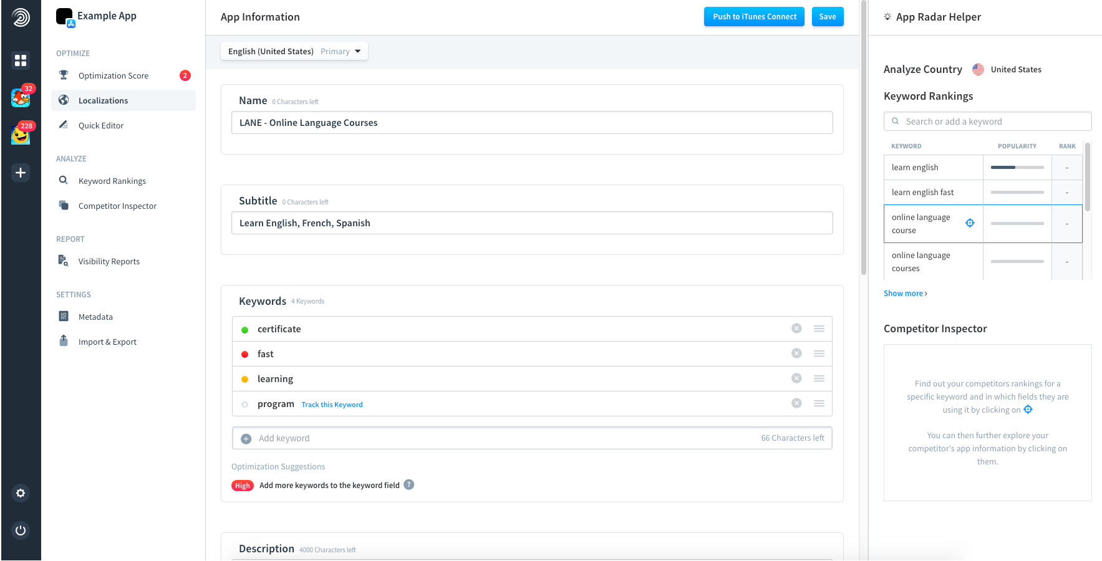
Task: Remove the fast keyword
Action: coord(796,353)
